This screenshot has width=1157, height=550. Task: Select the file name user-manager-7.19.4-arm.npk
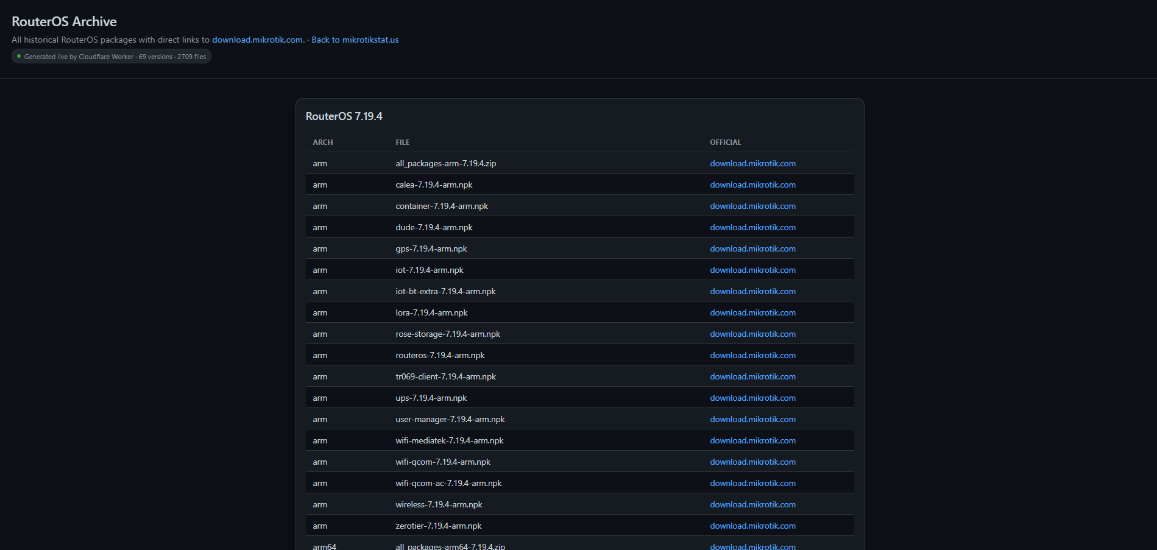pyautogui.click(x=450, y=419)
